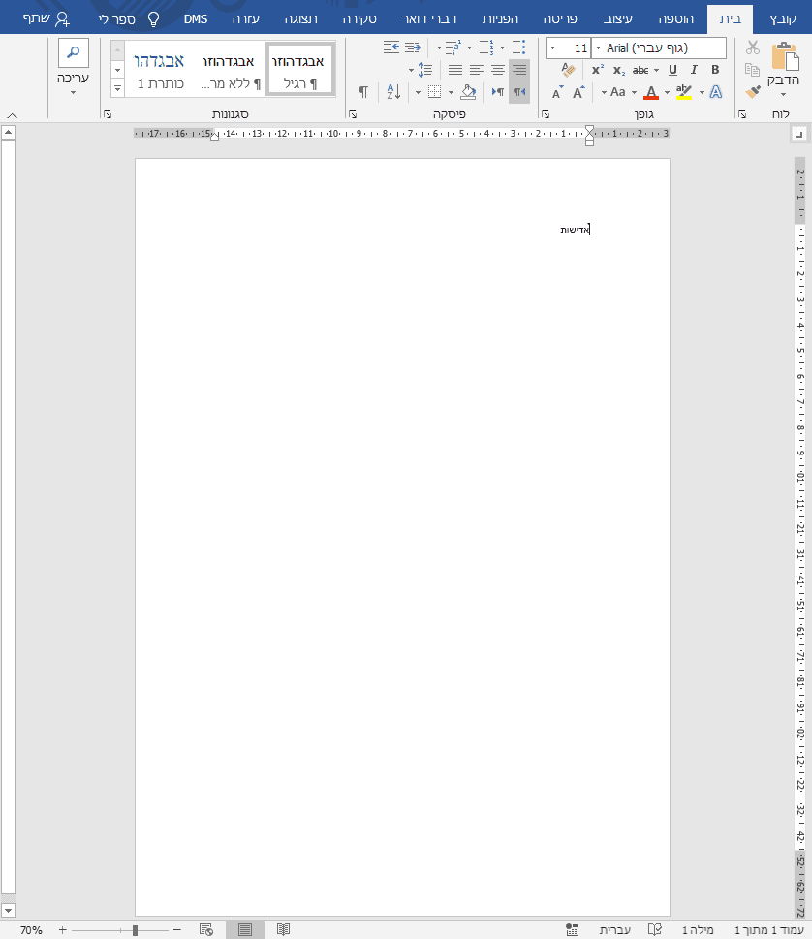
Task: Toggle bold formatting
Action: (x=715, y=70)
